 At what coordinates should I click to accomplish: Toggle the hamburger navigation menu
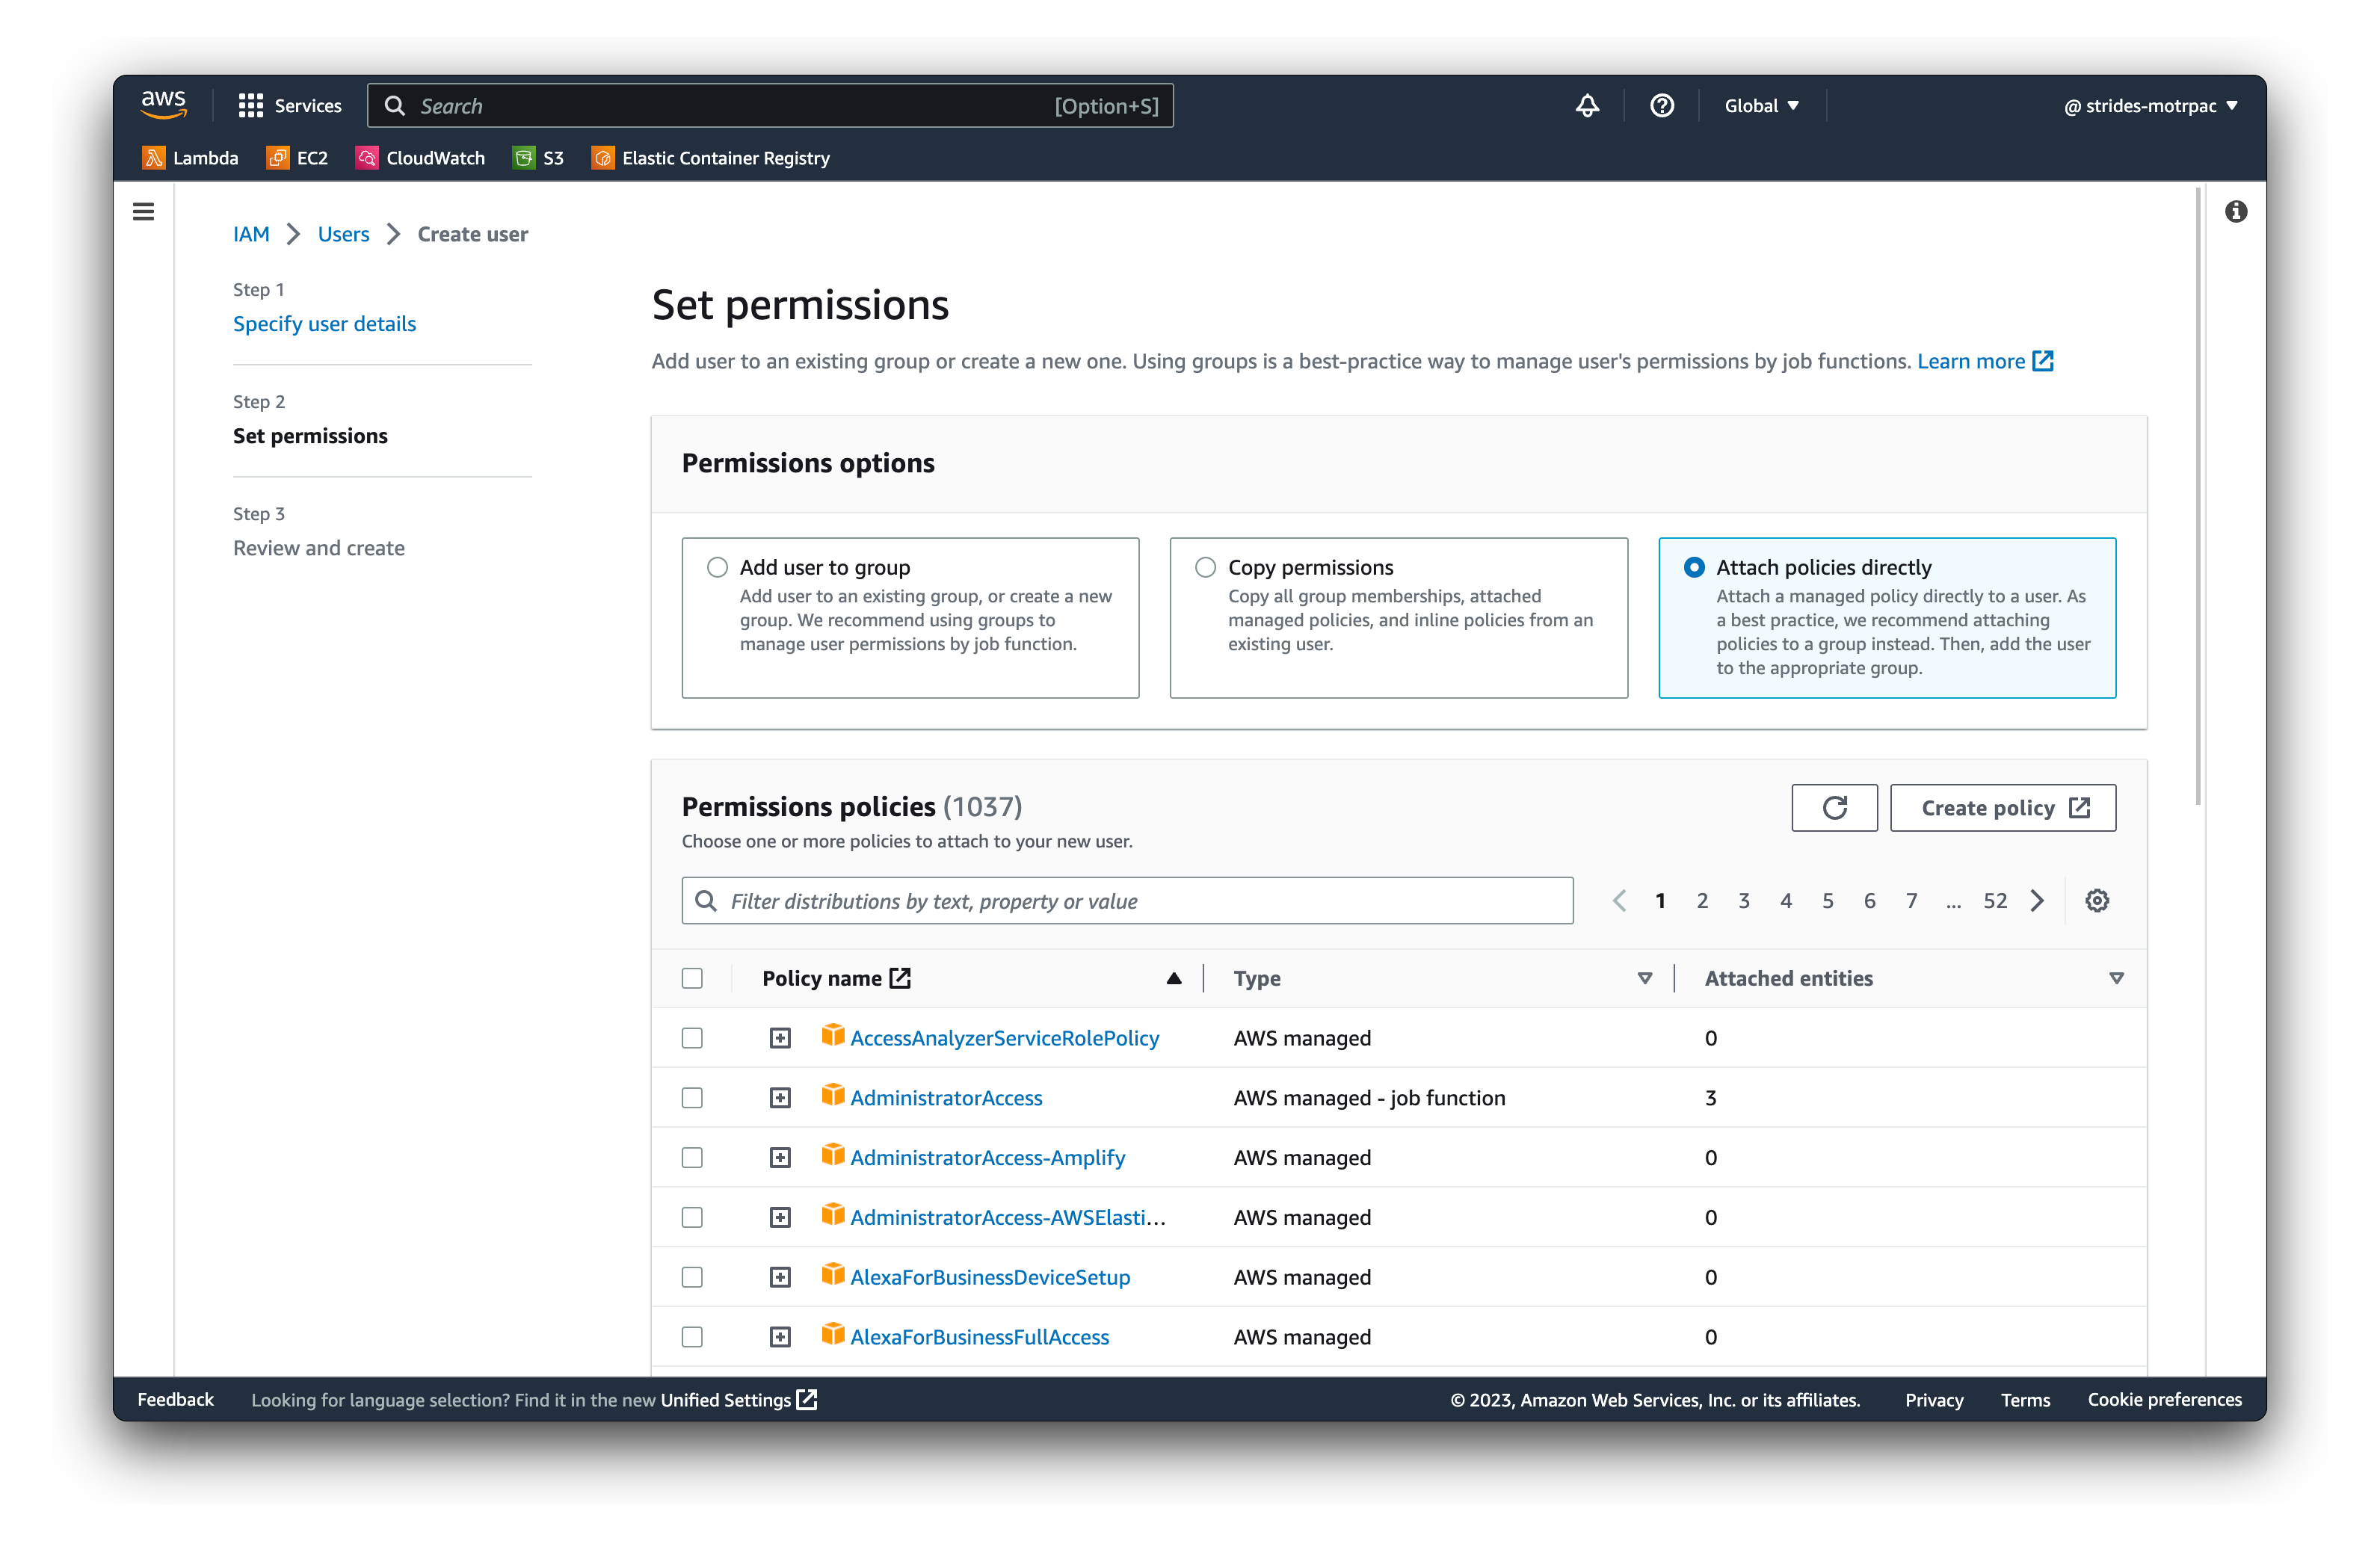click(144, 211)
